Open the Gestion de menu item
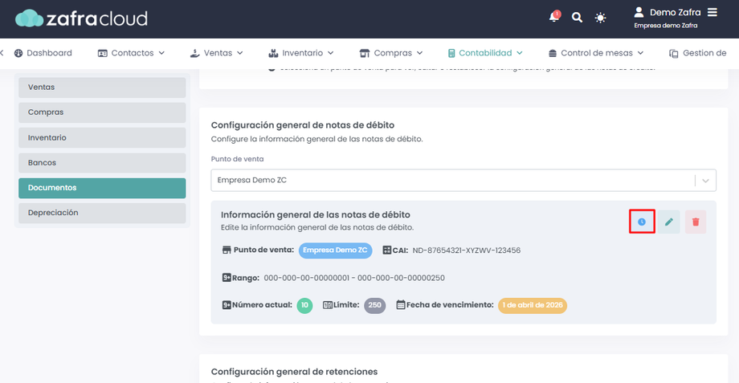 [698, 53]
